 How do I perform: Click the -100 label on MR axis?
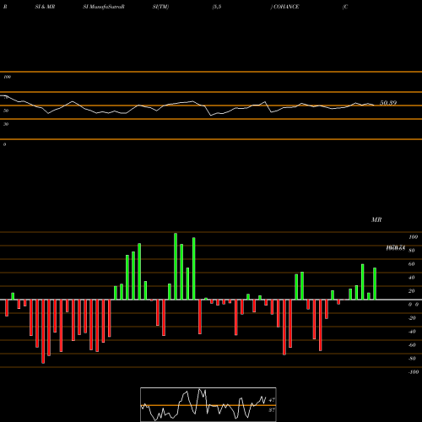[414, 372]
